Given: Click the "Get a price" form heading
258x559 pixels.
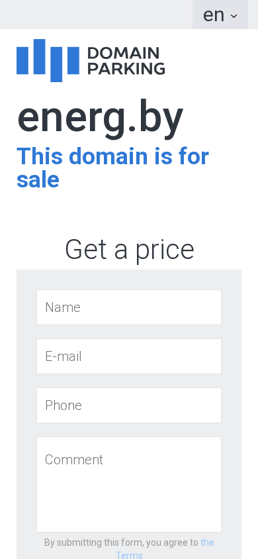Looking at the screenshot, I should click(x=129, y=249).
